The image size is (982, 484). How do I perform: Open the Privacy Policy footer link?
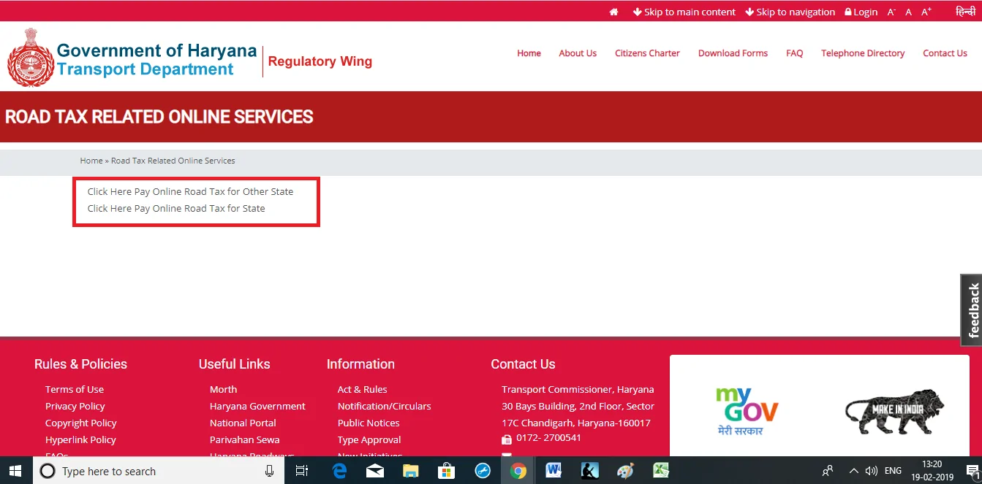(x=75, y=406)
